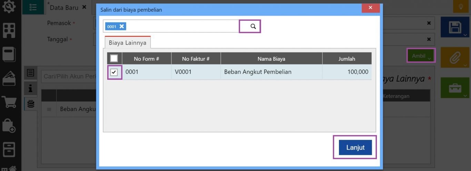
Task: Open settings gear in left sidebar
Action: point(9,7)
